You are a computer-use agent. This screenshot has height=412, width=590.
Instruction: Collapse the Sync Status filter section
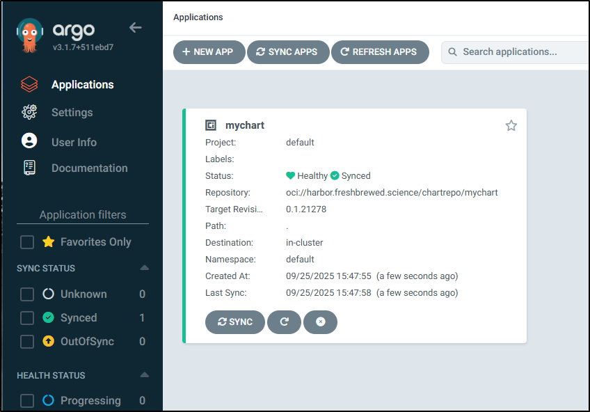[144, 268]
